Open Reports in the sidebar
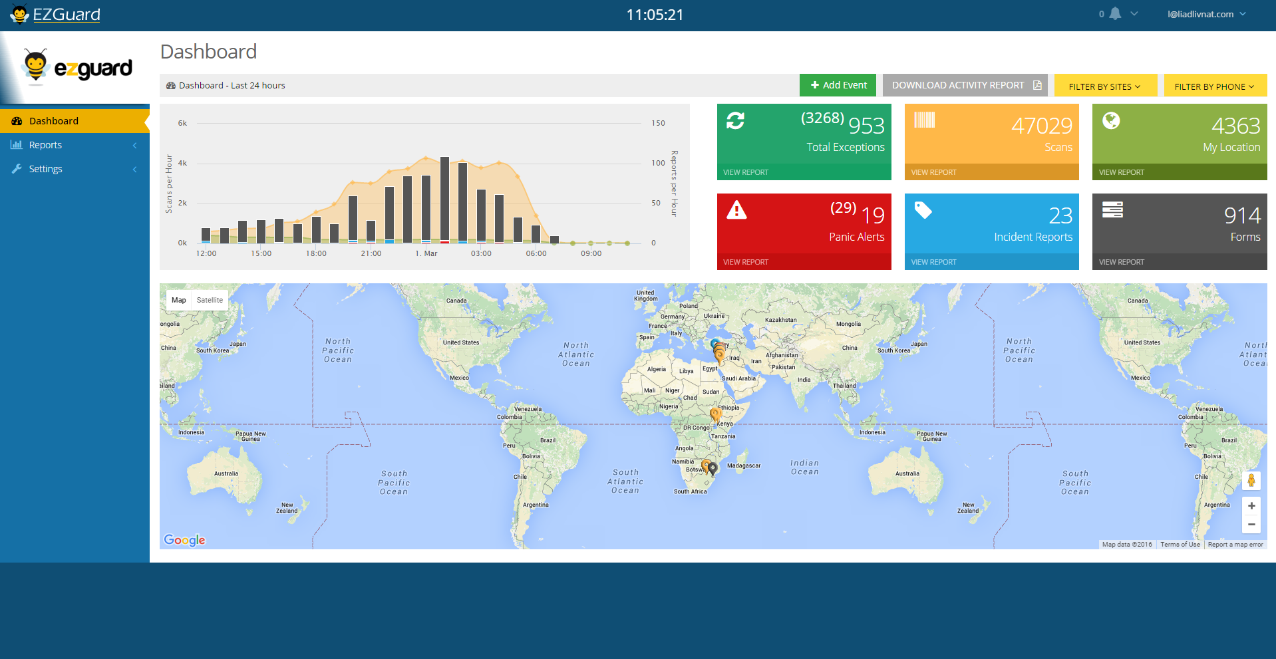1276x659 pixels. [75, 145]
